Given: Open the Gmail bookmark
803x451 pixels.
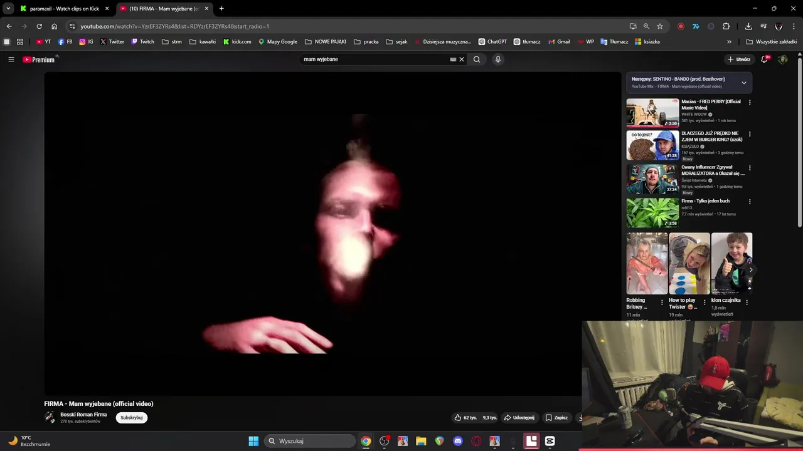Looking at the screenshot, I should (x=559, y=42).
